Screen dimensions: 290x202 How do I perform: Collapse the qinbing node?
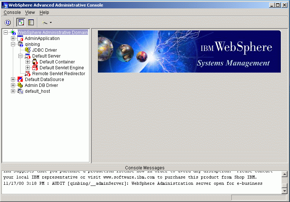coord(13,44)
